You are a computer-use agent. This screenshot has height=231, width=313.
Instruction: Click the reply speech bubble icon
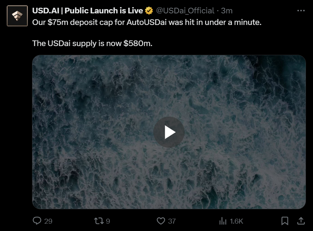[37, 221]
